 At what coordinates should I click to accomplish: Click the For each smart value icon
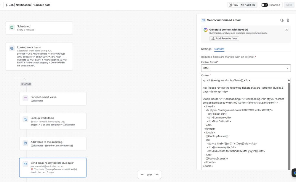tap(25, 98)
